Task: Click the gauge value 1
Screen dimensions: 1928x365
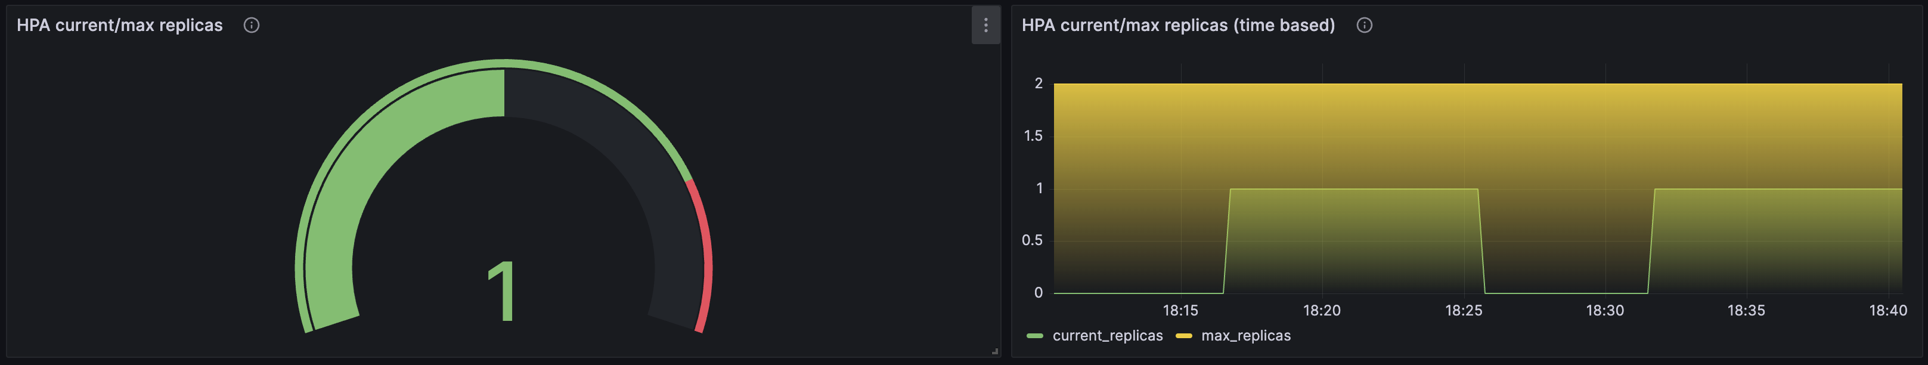Action: tap(502, 292)
